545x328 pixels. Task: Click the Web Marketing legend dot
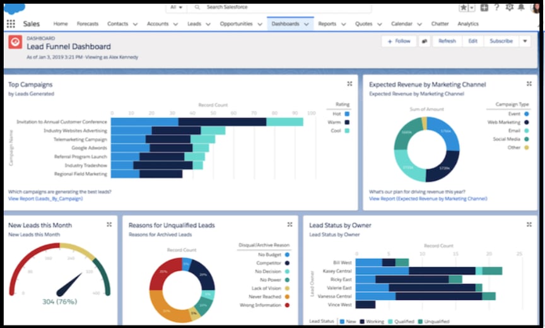click(526, 122)
